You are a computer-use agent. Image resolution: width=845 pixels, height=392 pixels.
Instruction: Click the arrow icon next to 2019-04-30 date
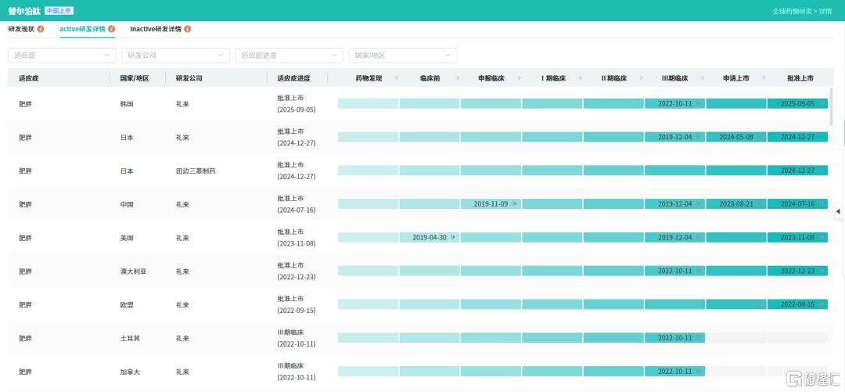pos(454,237)
